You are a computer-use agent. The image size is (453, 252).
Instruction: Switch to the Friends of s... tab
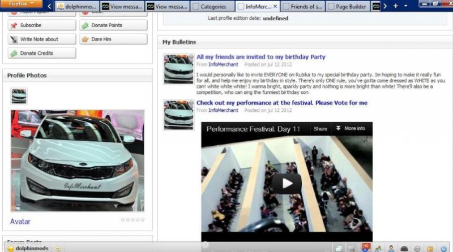coord(302,6)
